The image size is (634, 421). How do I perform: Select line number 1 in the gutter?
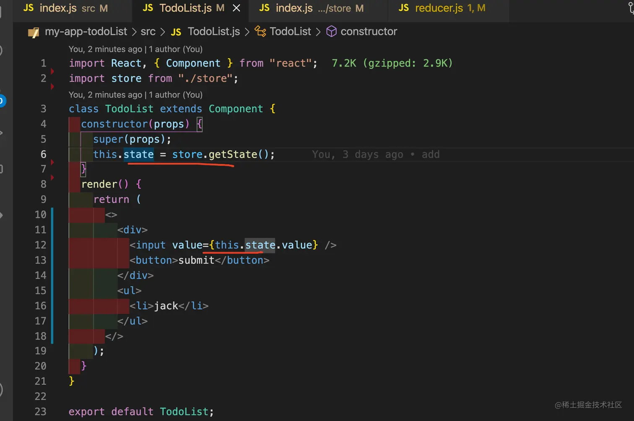[43, 63]
